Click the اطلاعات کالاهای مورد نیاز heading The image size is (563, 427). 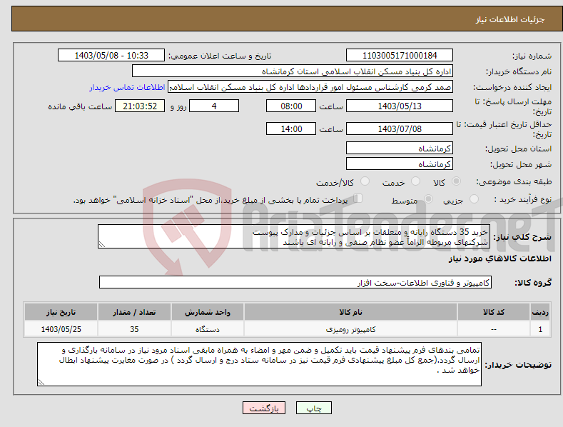(x=499, y=258)
